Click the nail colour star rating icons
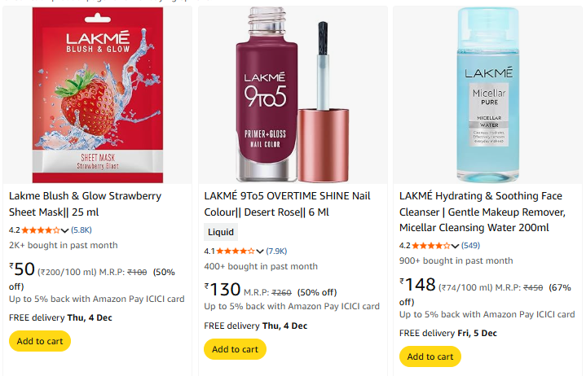Screen dimensions: 586x376 236,251
